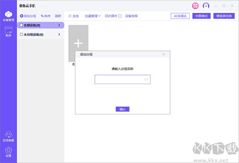Open Device Management (设备管理) in sidebar
The height and width of the screenshot is (163, 239).
coord(8,16)
